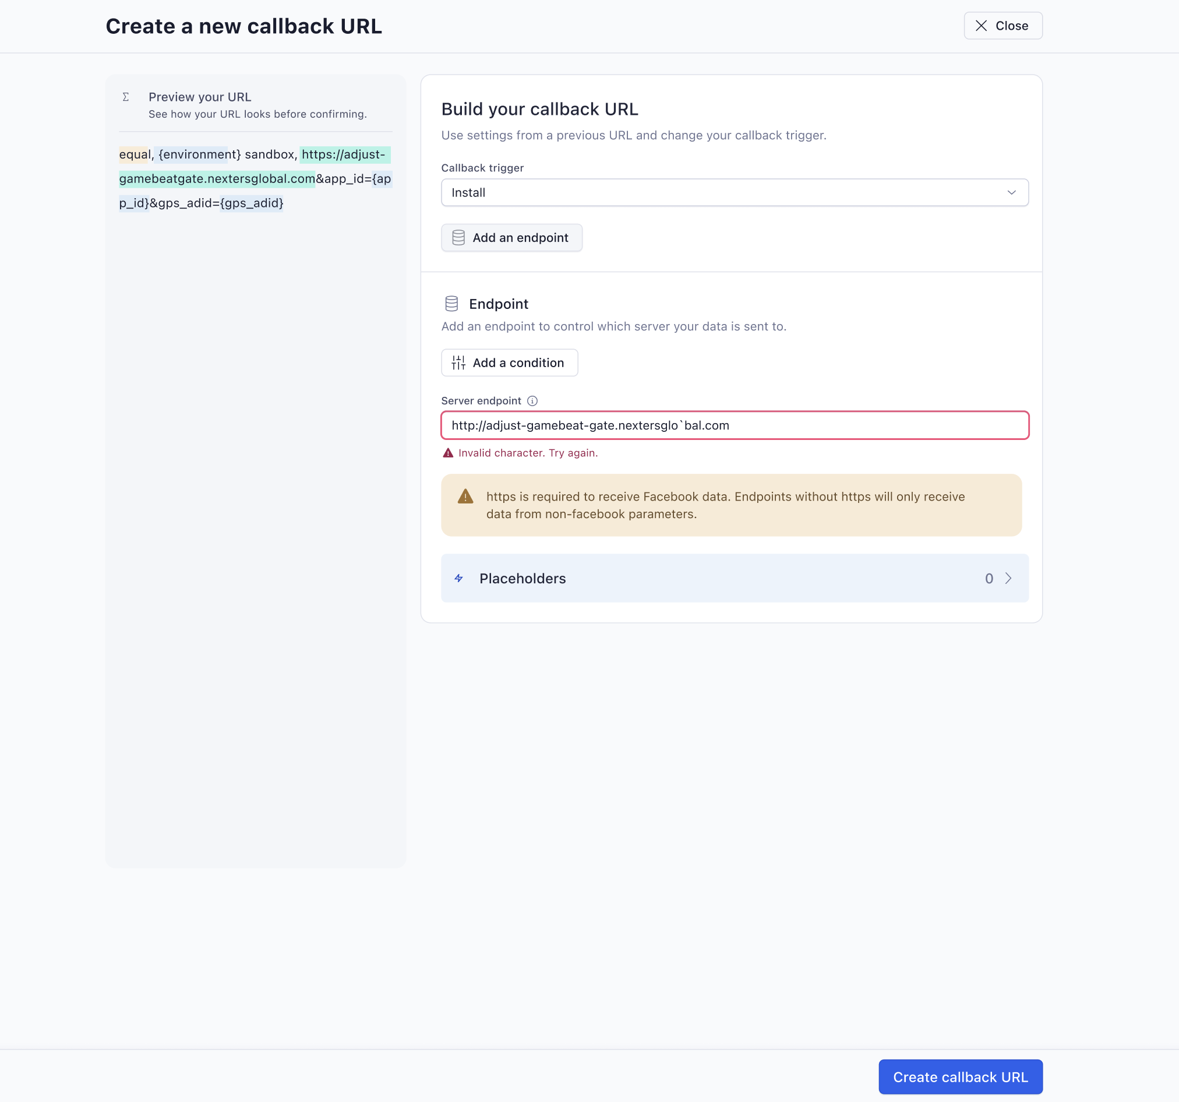Click the red alert icon beside Invalid character message

pyautogui.click(x=448, y=453)
